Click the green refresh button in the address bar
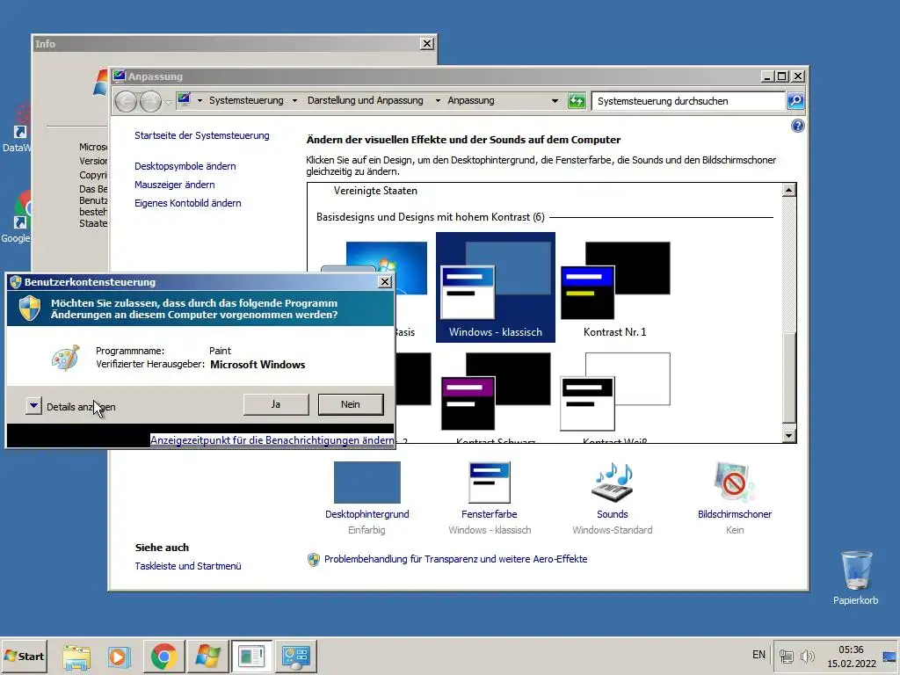900x675 pixels. tap(577, 101)
